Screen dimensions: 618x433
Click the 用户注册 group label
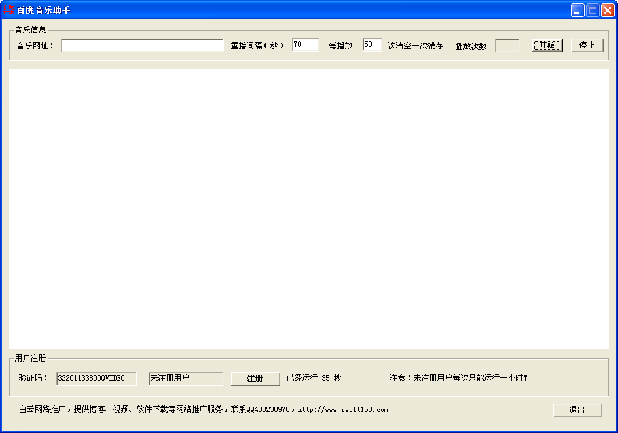(30, 358)
